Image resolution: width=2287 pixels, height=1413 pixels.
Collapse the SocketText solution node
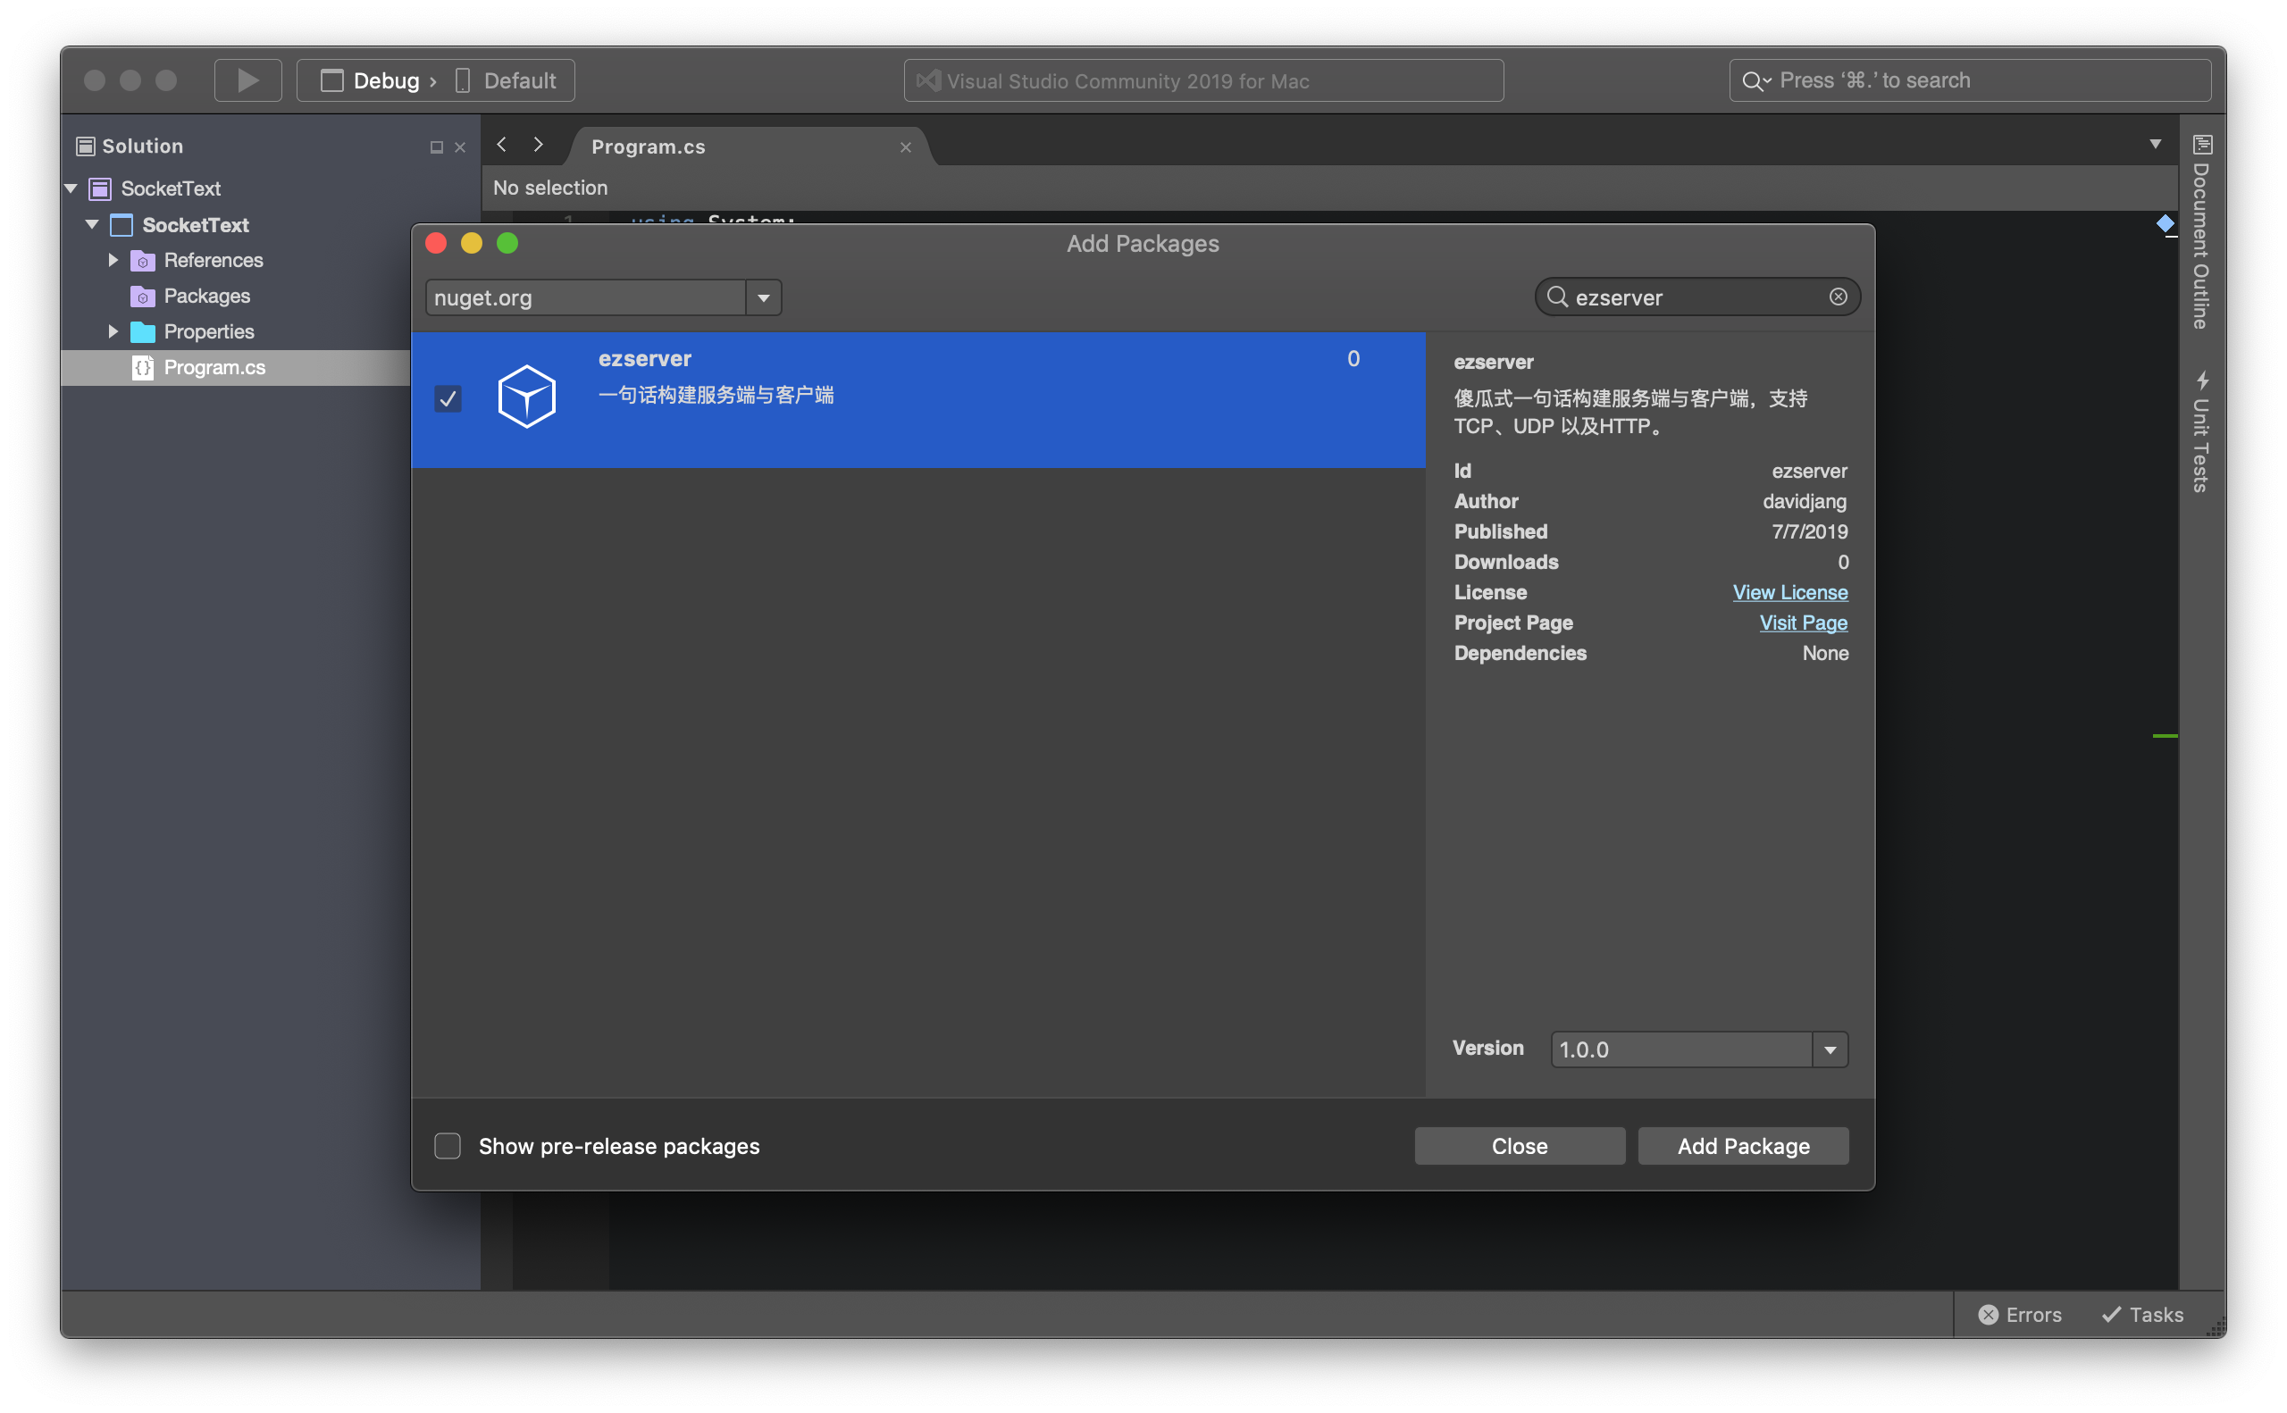[71, 188]
